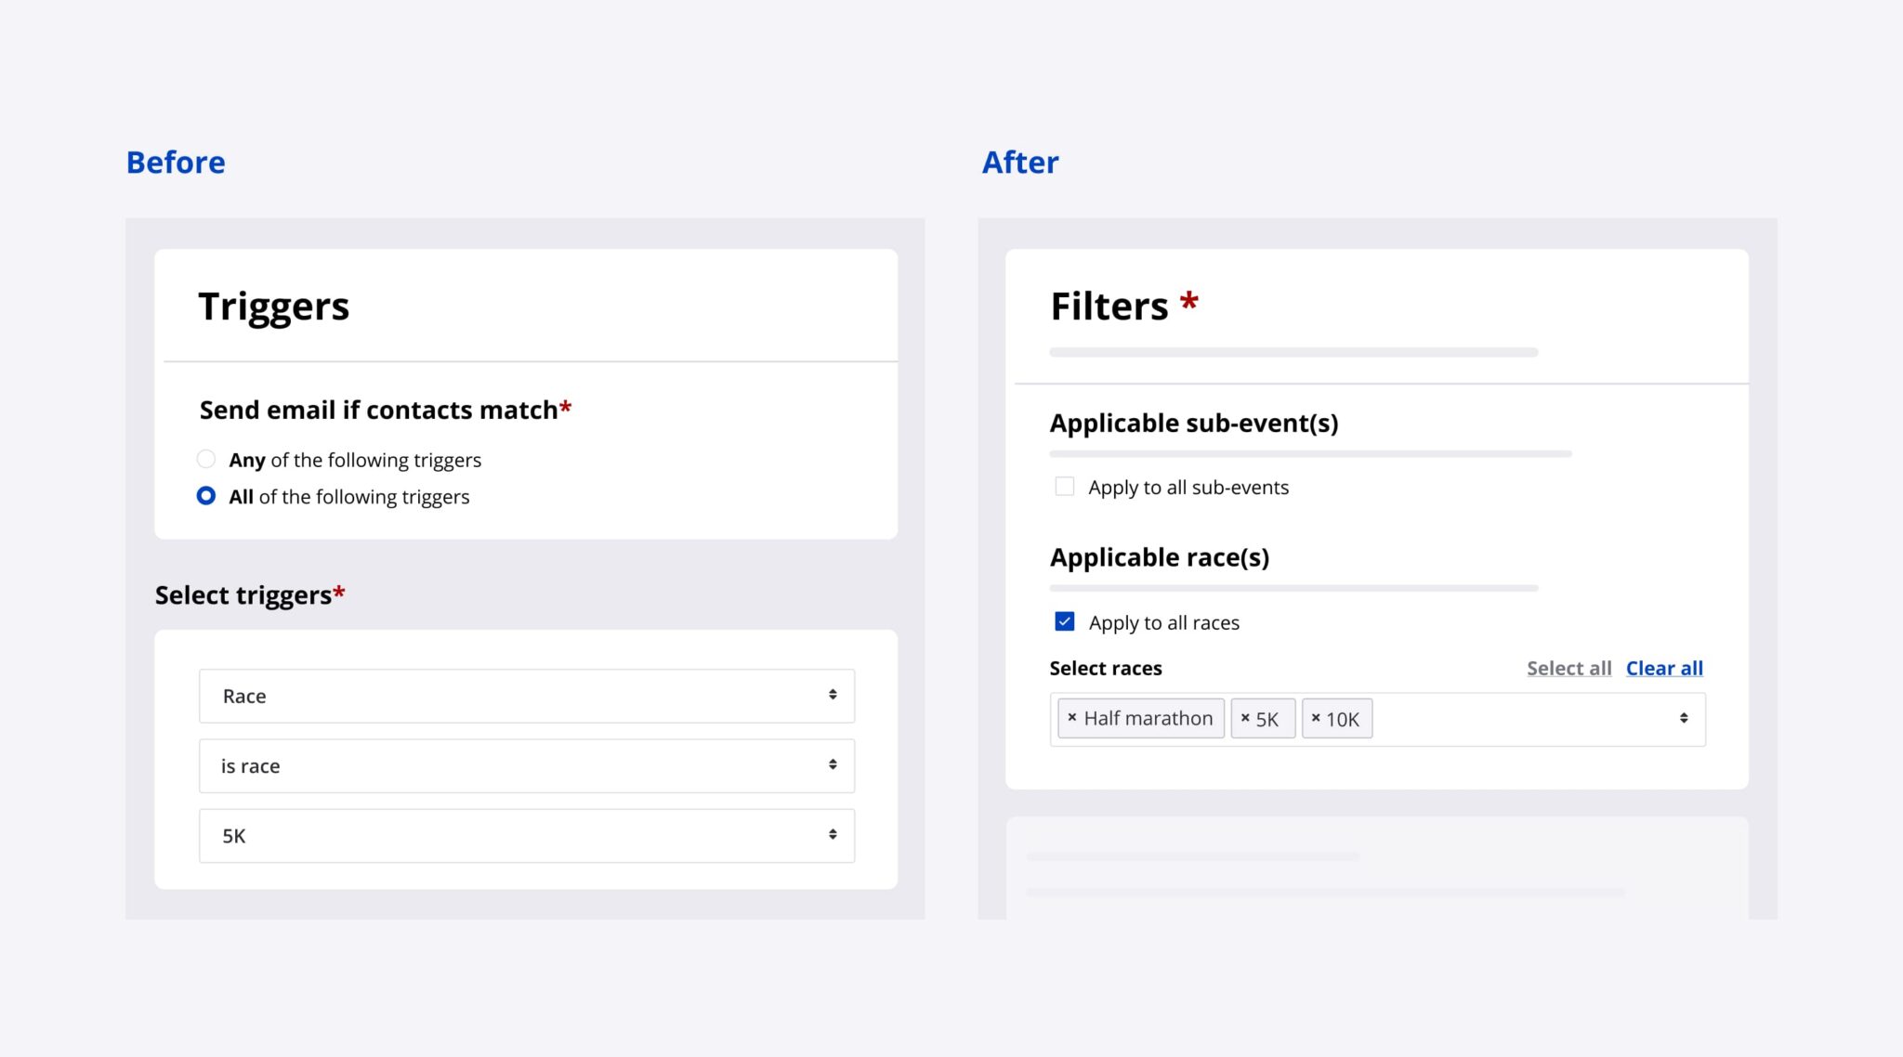Click the up-down arrows on the Race dropdown

tap(833, 695)
